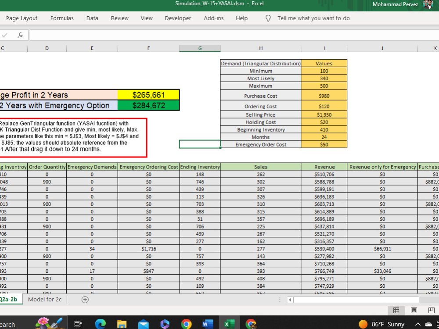Switch to Page Layout view icon
Screen dimensions: 439x329
[414, 310]
